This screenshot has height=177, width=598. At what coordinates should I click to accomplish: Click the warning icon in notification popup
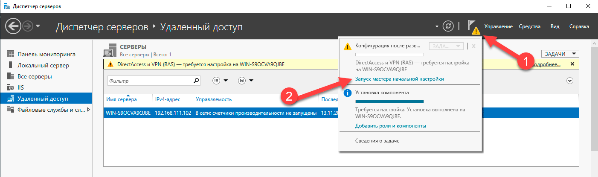coord(348,46)
